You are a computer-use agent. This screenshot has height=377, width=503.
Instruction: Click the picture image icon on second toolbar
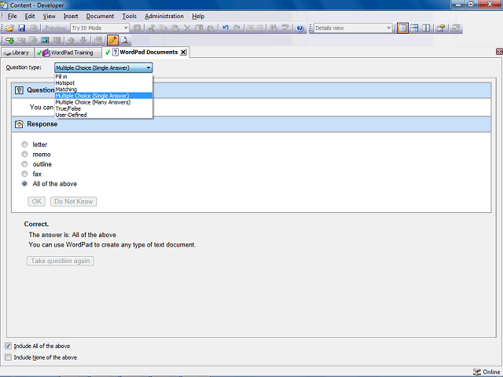coord(46,40)
